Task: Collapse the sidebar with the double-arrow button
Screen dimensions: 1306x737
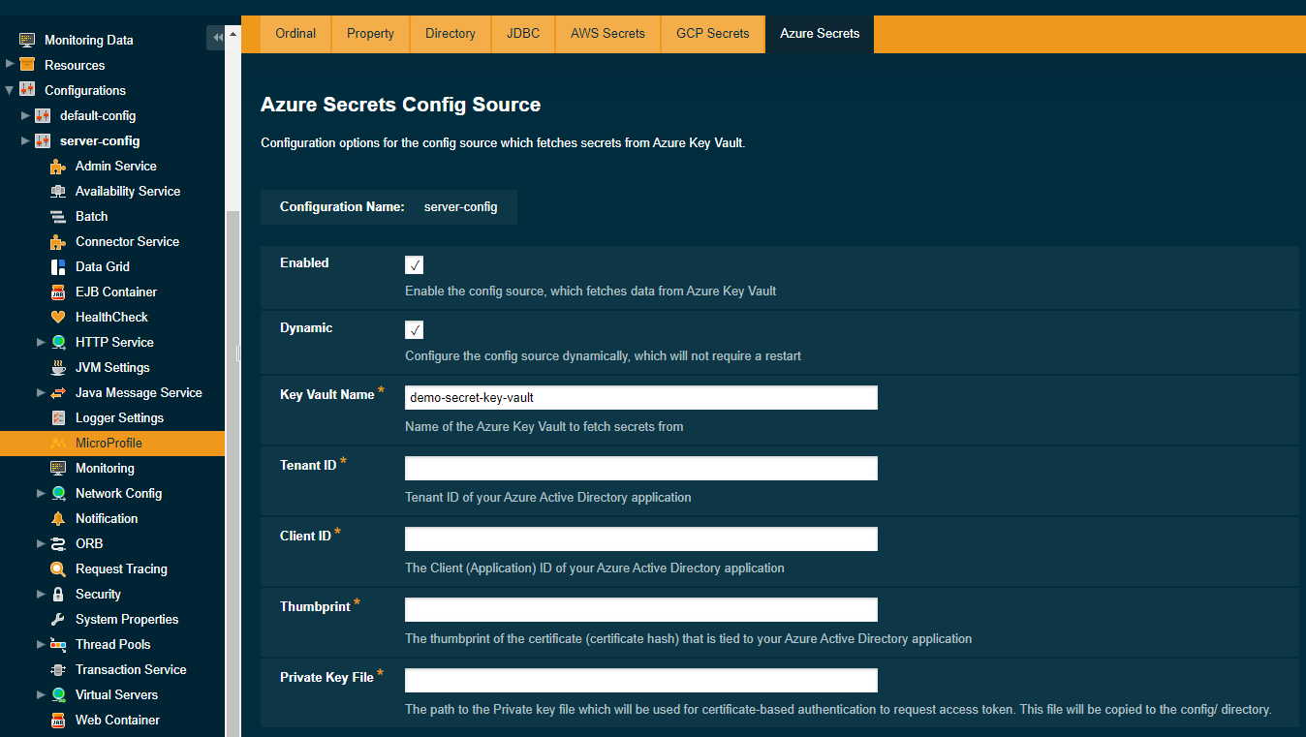Action: [217, 37]
